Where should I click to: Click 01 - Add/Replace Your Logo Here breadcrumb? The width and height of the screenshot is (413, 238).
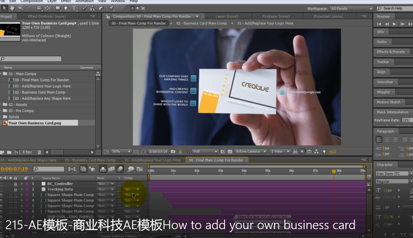click(265, 23)
